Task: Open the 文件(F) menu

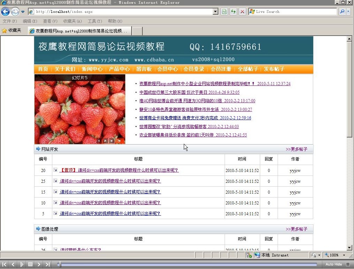Action: (x=10, y=21)
